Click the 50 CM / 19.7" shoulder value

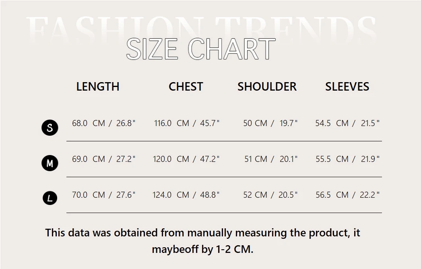point(270,123)
